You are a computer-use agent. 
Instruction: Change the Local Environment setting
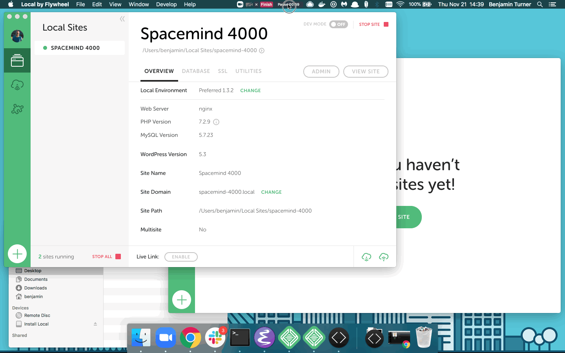click(x=250, y=91)
